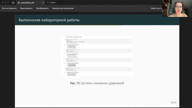Select the presentation.pdf tab

[31, 3]
